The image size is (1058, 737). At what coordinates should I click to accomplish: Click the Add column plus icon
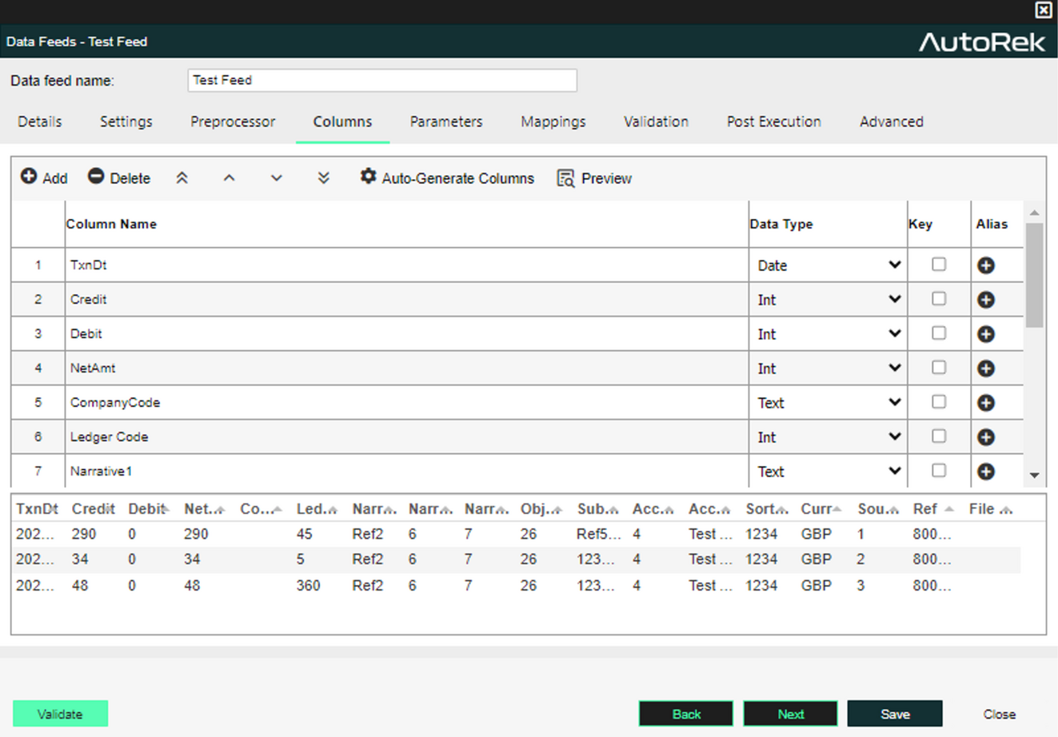click(29, 177)
